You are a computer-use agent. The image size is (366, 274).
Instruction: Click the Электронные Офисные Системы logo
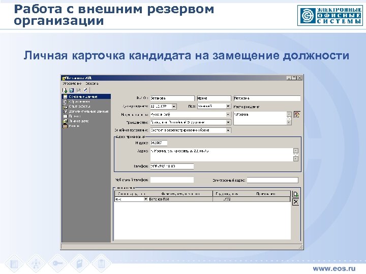(x=330, y=15)
